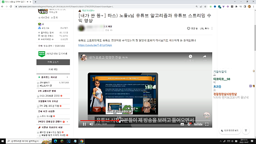Open Chrome three-dot menu

[253, 6]
